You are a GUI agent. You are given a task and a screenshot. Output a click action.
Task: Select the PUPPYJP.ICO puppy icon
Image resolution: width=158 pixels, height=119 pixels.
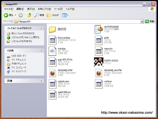tap(99, 62)
